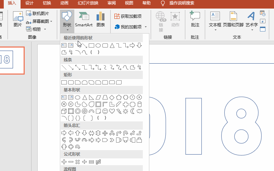Select the parallelogram basic shape
The width and height of the screenshot is (274, 171).
tap(98, 97)
